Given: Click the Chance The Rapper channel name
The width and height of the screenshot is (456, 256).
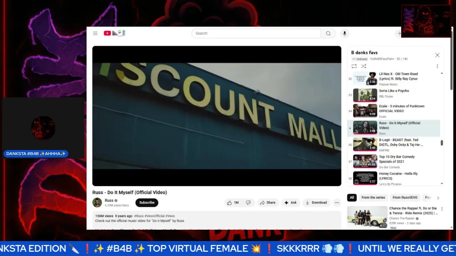Looking at the screenshot, I should point(402,219).
